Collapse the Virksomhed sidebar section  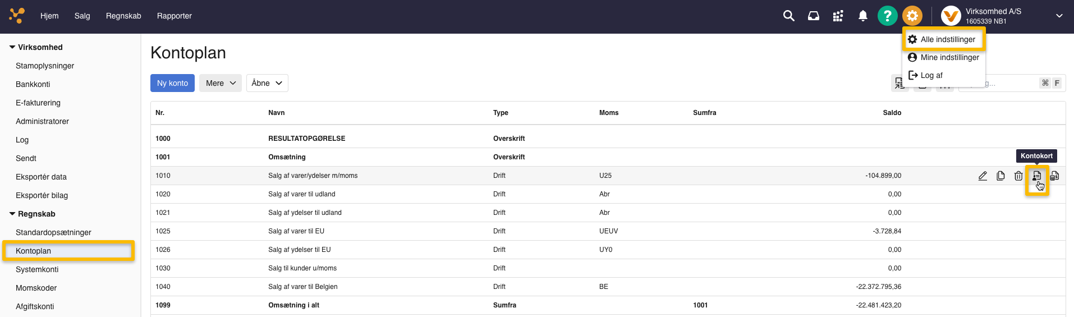point(12,47)
